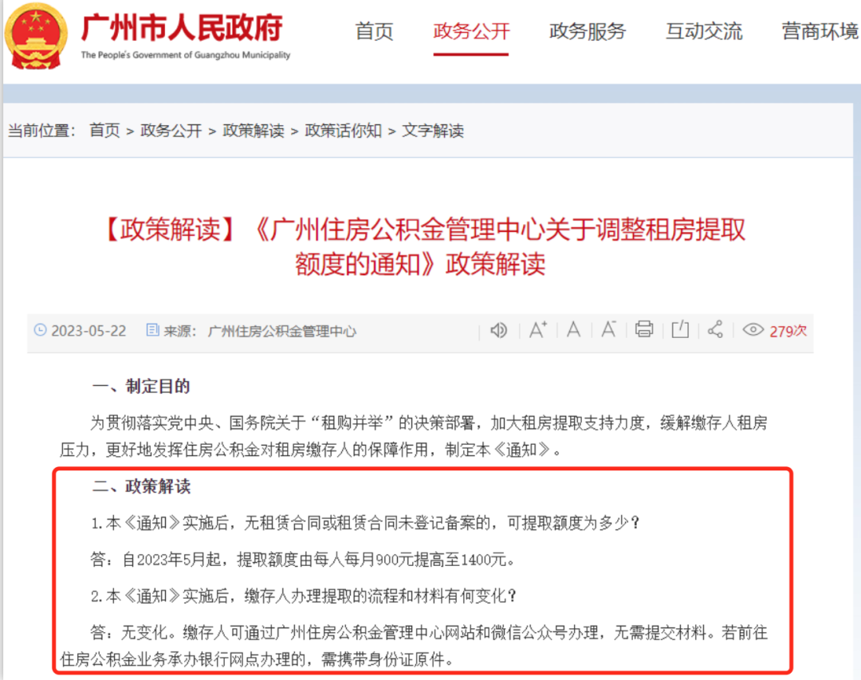Open the 互动交流 navigation tab
Viewport: 861px width, 680px height.
704,31
